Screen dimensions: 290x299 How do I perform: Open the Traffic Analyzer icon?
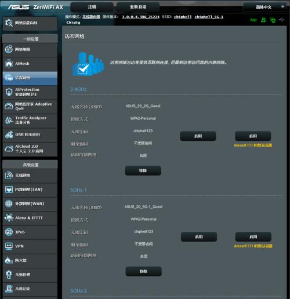(x=9, y=121)
